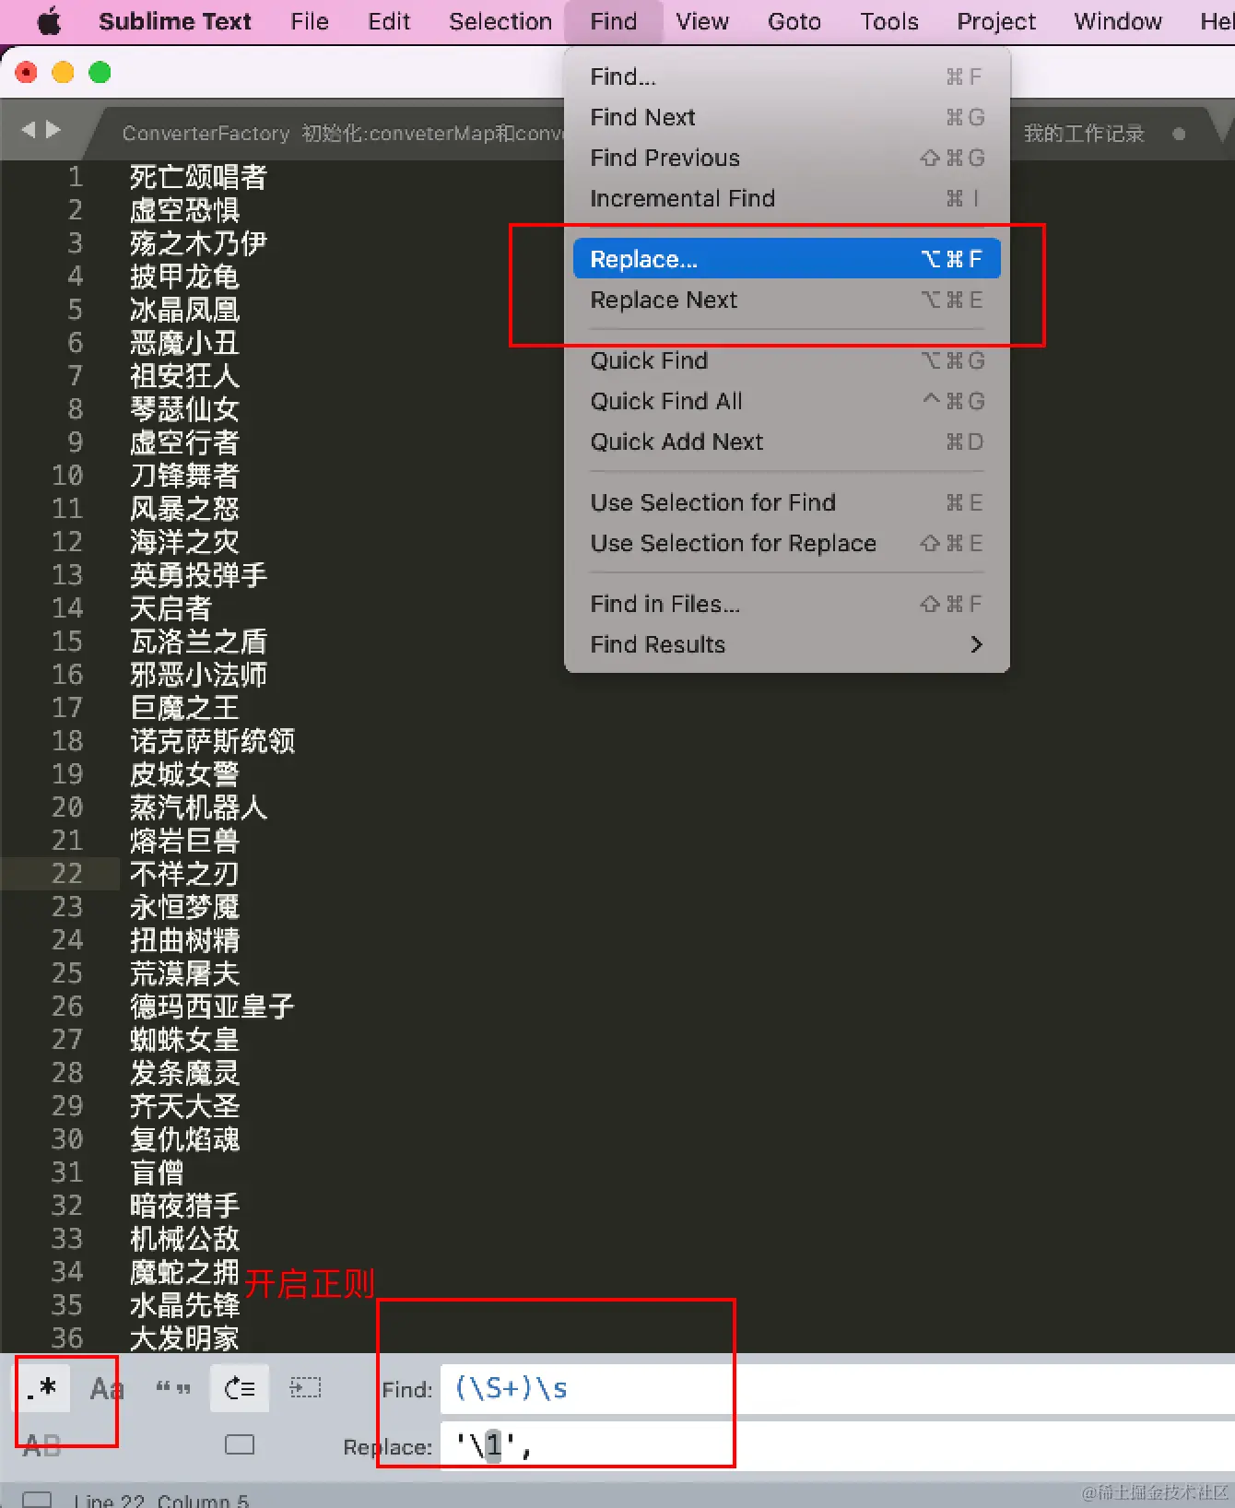Toggle the wrap search option
This screenshot has width=1235, height=1508.
pyautogui.click(x=240, y=1388)
